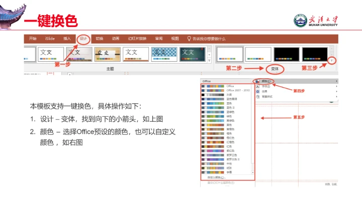The height and width of the screenshot is (203, 362).
Task: Click the 效果 effects icon
Action: [x=257, y=92]
